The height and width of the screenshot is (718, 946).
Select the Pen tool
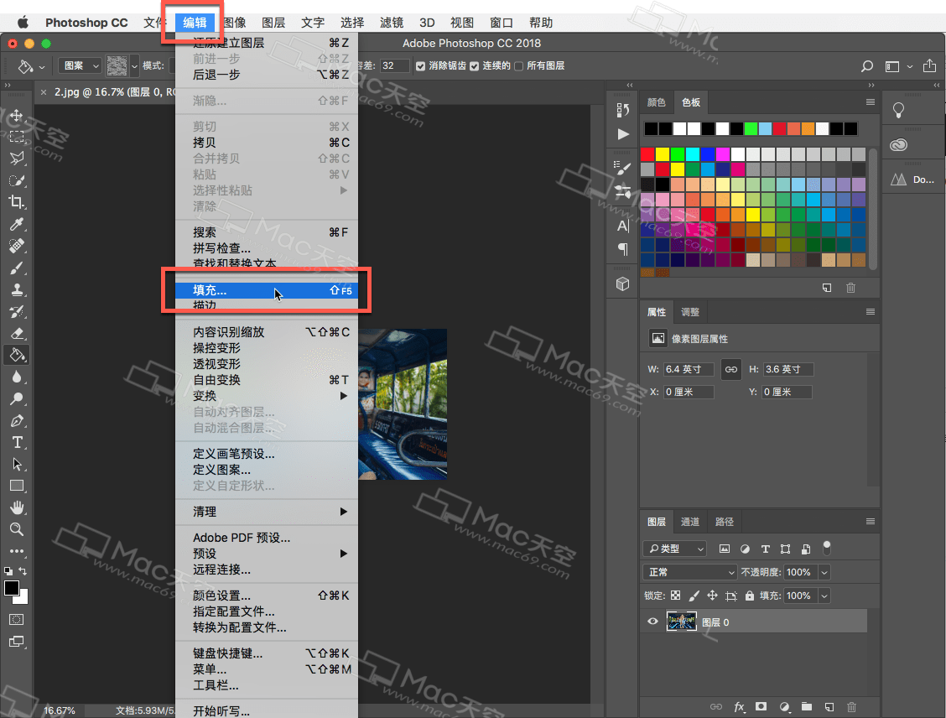click(x=17, y=420)
